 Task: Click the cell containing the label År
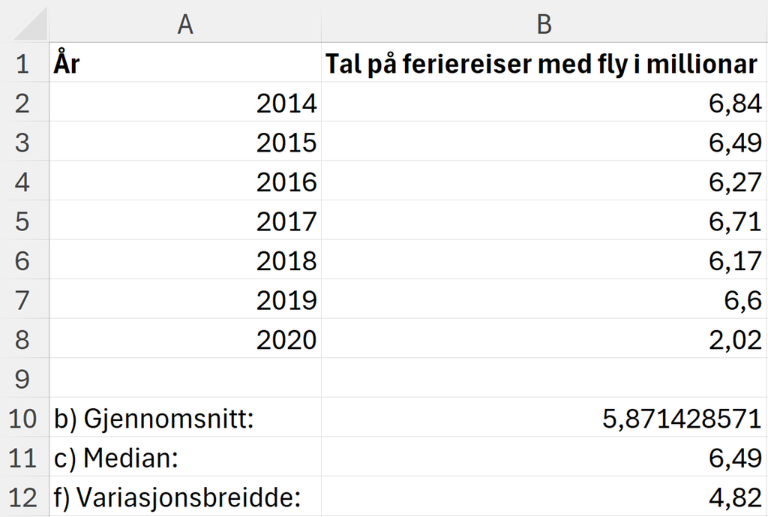[184, 64]
